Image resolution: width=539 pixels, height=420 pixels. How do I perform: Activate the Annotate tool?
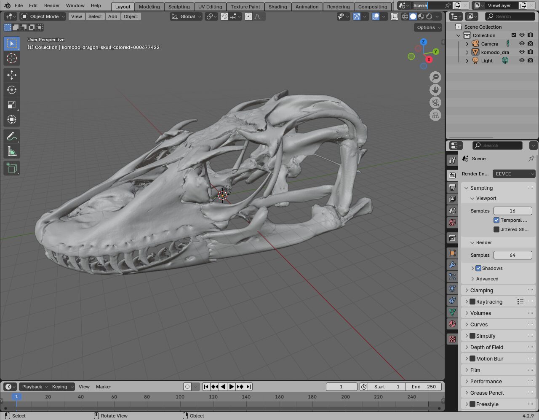click(x=12, y=137)
